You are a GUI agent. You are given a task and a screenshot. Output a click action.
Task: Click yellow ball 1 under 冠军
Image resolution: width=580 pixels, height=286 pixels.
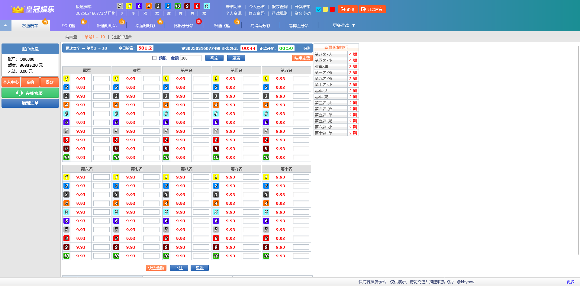(x=66, y=79)
